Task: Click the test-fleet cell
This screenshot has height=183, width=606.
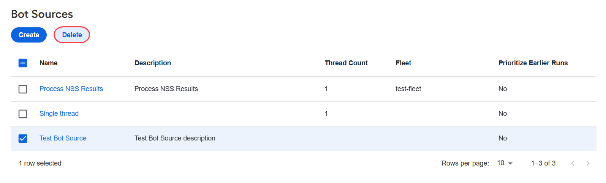Action: (x=408, y=89)
